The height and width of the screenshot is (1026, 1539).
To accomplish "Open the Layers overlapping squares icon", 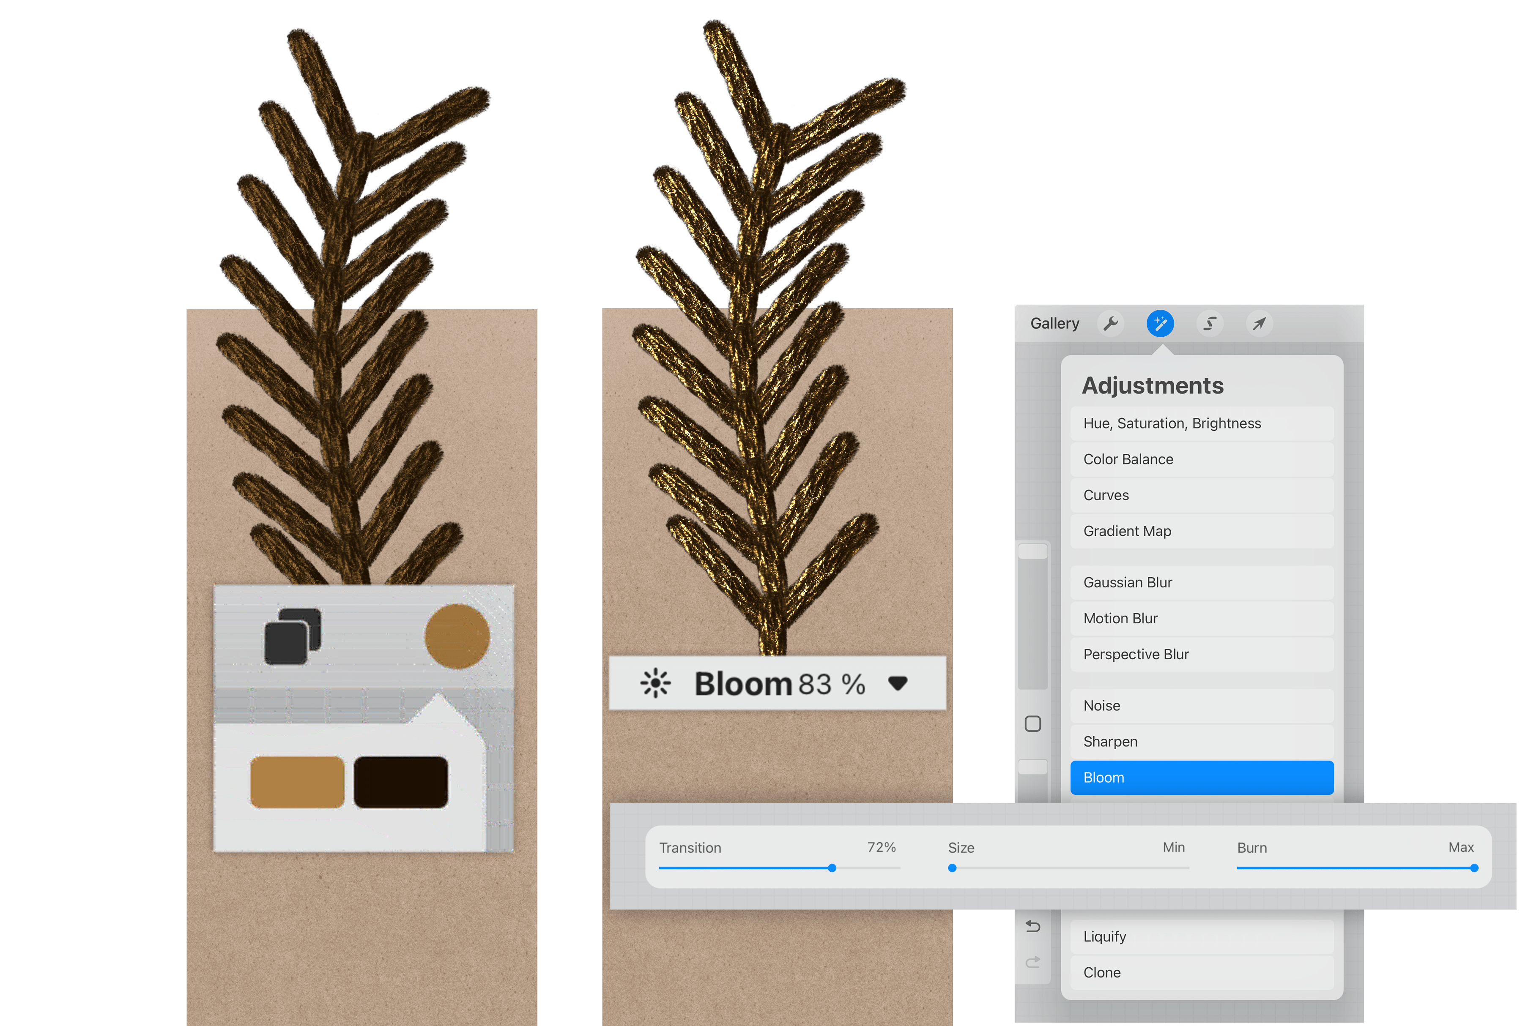I will (x=293, y=636).
